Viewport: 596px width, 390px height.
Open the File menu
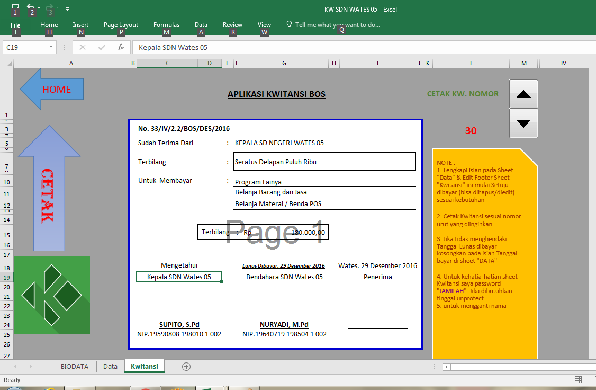[x=15, y=25]
